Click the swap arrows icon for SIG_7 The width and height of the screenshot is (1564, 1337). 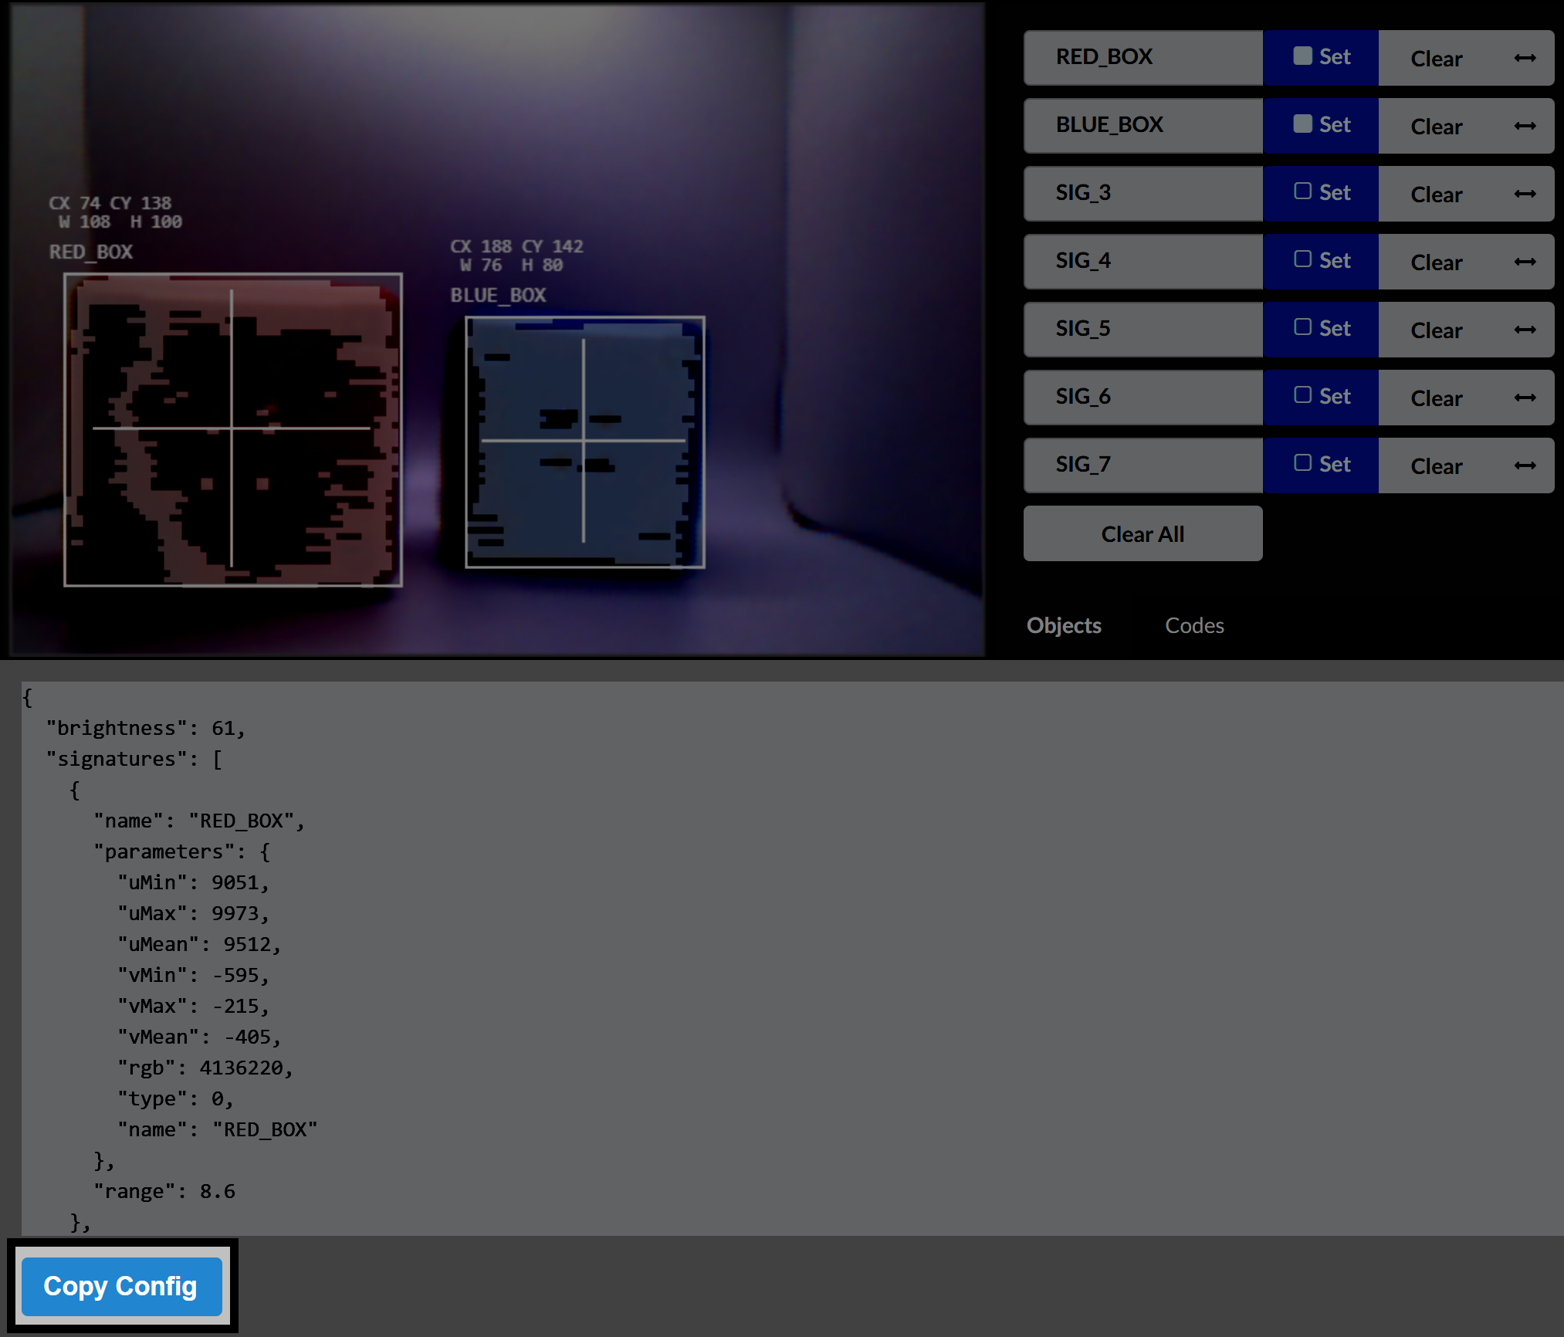(x=1525, y=465)
